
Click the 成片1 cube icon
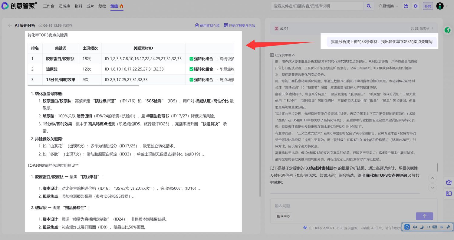pos(276,28)
